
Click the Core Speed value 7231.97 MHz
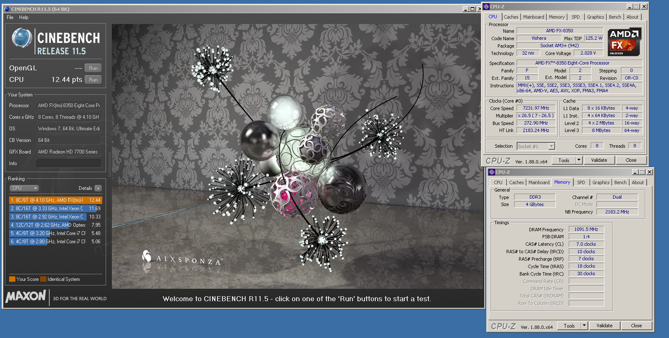(x=536, y=108)
